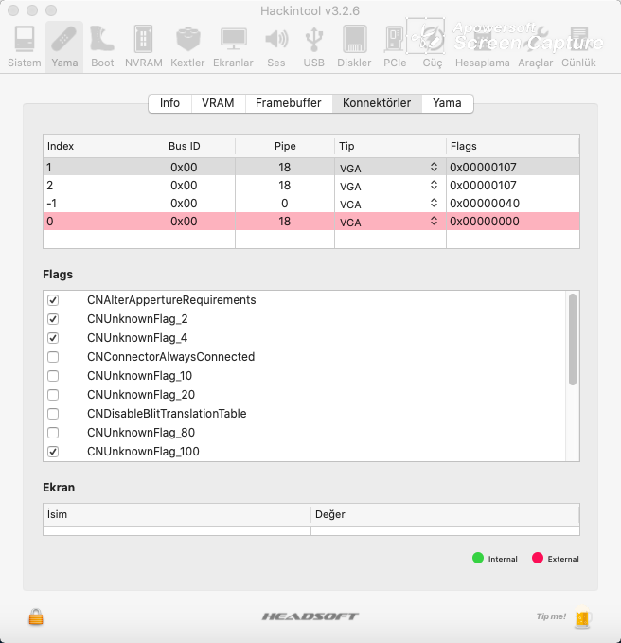Click the green Internal legend dot
Screen dimensions: 621x643
click(x=478, y=558)
